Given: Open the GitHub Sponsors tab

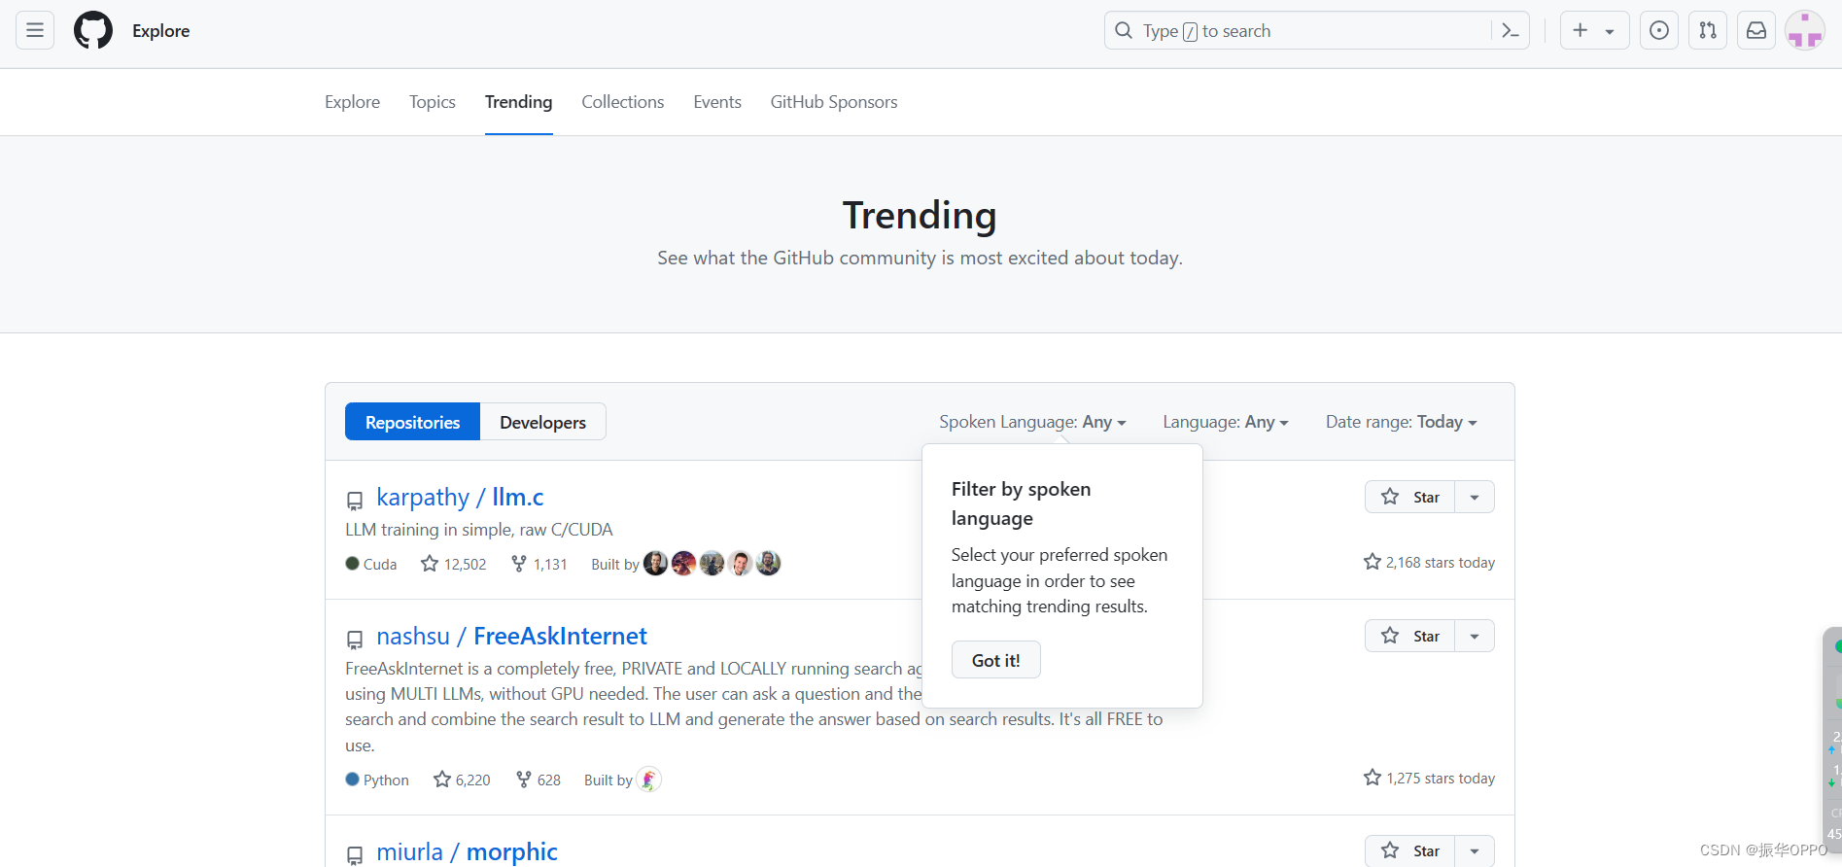Looking at the screenshot, I should pos(834,102).
